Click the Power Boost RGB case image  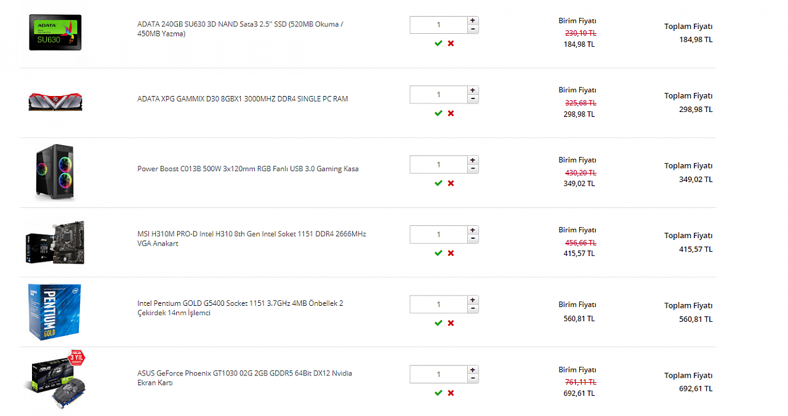coord(55,172)
